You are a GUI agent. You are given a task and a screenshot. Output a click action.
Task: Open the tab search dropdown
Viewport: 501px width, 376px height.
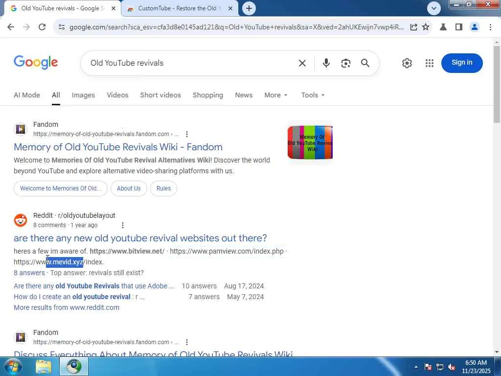click(433, 8)
